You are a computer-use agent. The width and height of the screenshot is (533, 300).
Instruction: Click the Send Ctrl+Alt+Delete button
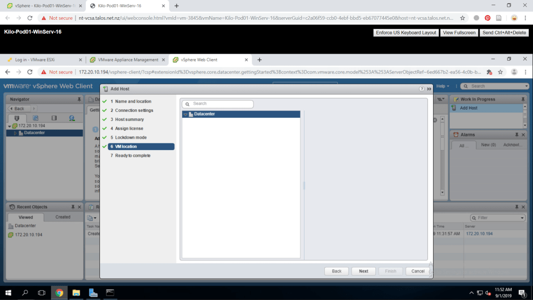[x=504, y=32]
